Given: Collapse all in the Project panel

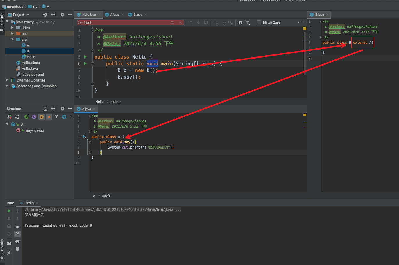Looking at the screenshot, I should click(53, 15).
